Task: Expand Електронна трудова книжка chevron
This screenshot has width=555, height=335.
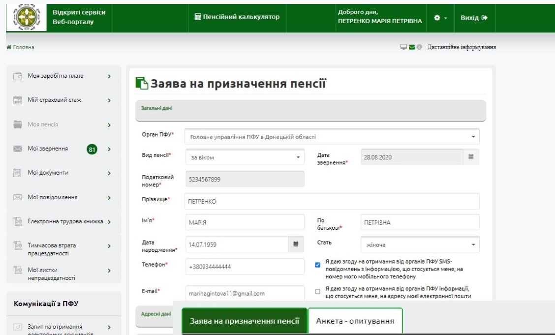Action: point(109,222)
